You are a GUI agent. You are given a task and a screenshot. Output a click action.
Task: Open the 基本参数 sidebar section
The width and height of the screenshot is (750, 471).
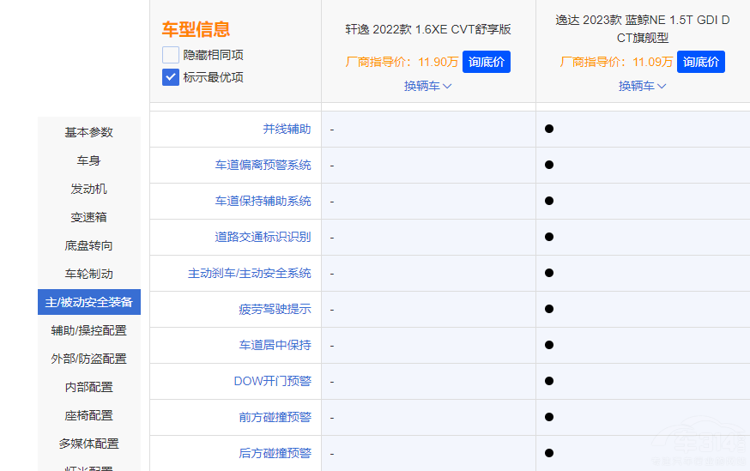88,132
